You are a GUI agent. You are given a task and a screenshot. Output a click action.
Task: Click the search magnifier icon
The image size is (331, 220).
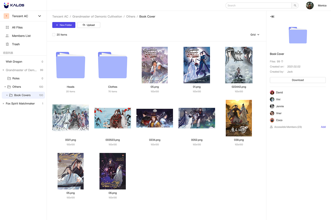pos(295,5)
